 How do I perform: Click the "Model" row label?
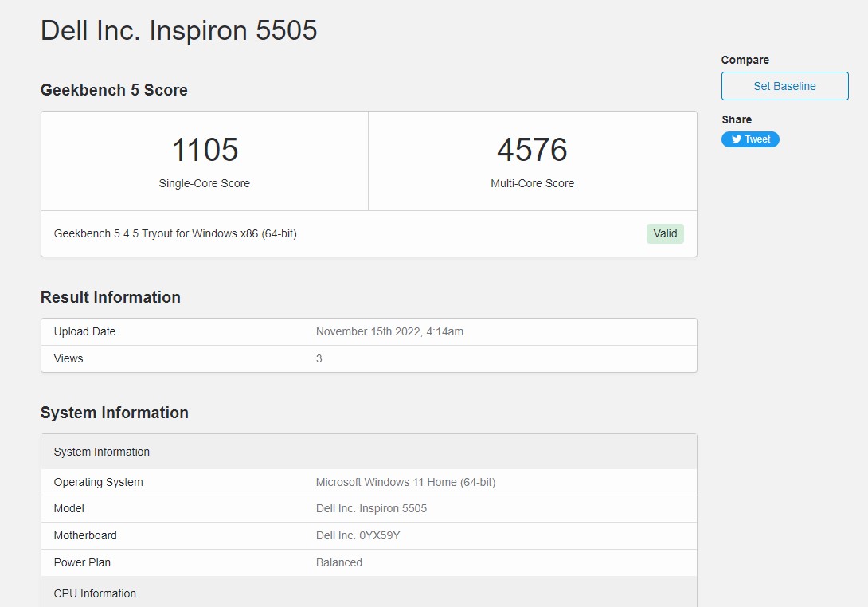(68, 508)
